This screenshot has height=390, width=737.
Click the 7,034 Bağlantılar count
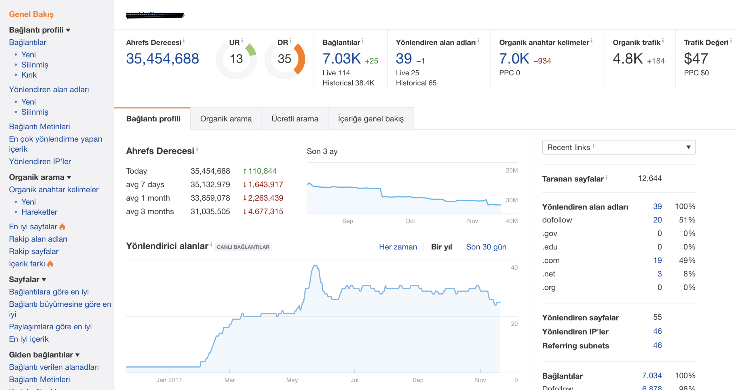pyautogui.click(x=651, y=376)
